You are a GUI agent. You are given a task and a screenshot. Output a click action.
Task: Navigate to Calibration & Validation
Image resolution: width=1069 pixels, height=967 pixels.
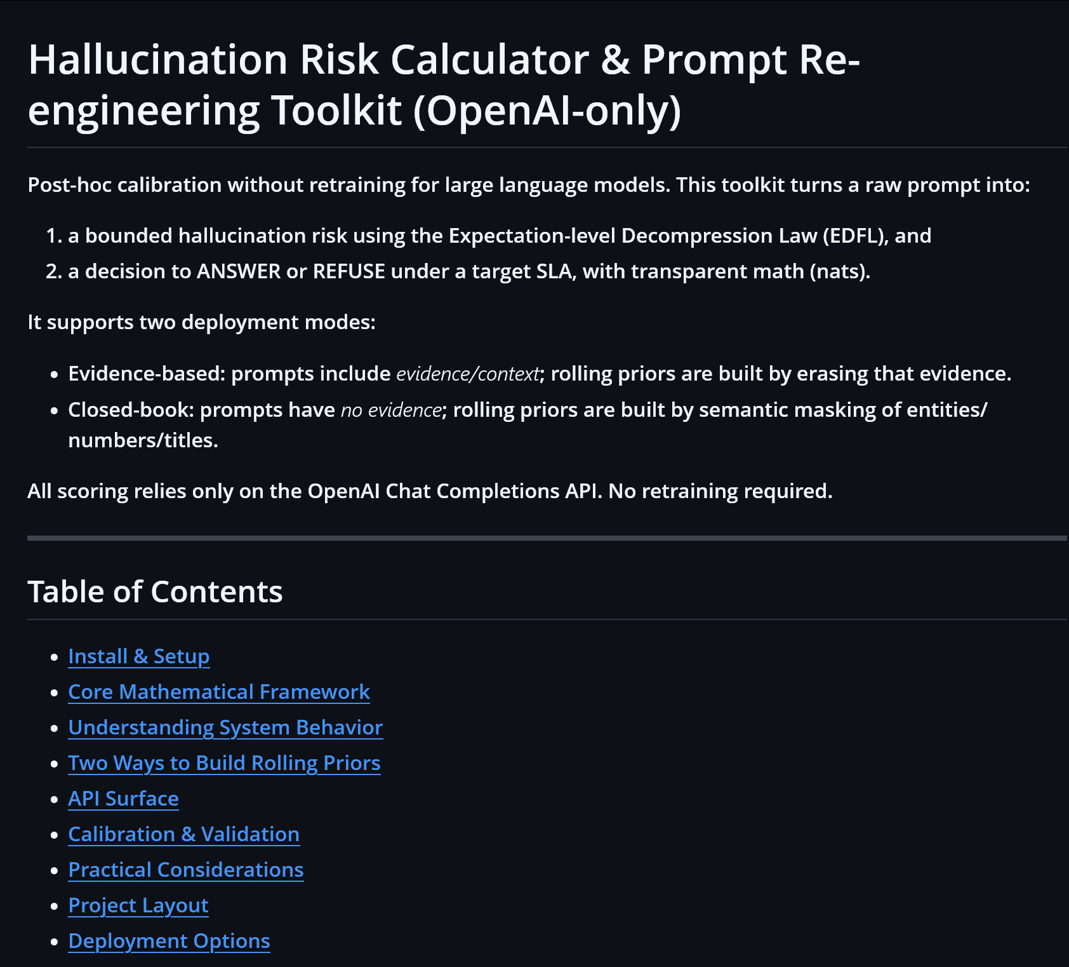coord(183,834)
